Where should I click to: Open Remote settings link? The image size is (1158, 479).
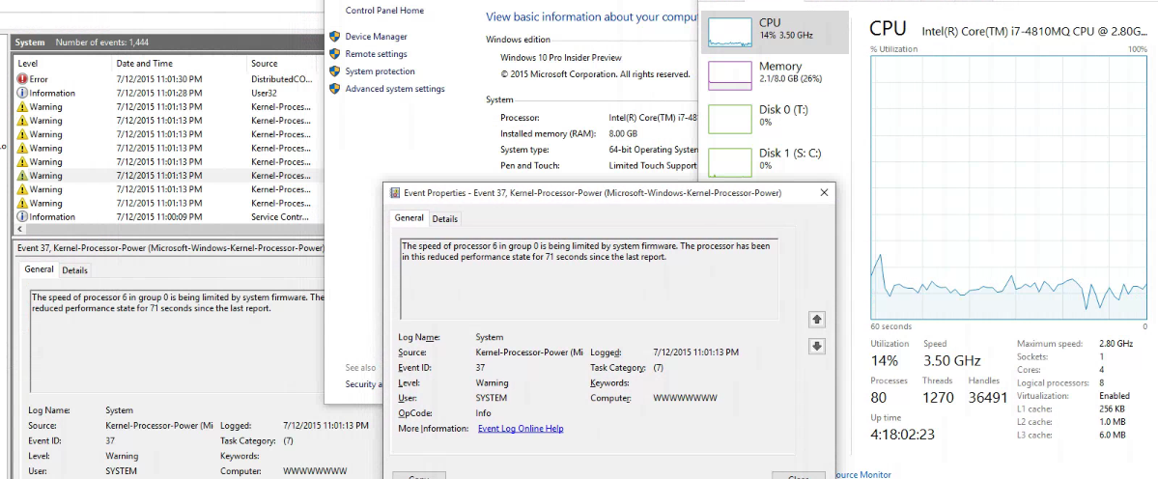(376, 54)
